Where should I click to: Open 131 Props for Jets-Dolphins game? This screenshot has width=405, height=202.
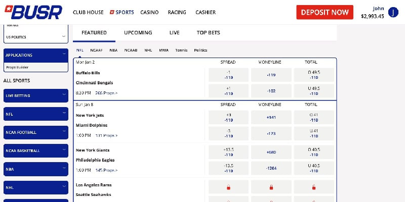coord(106,135)
